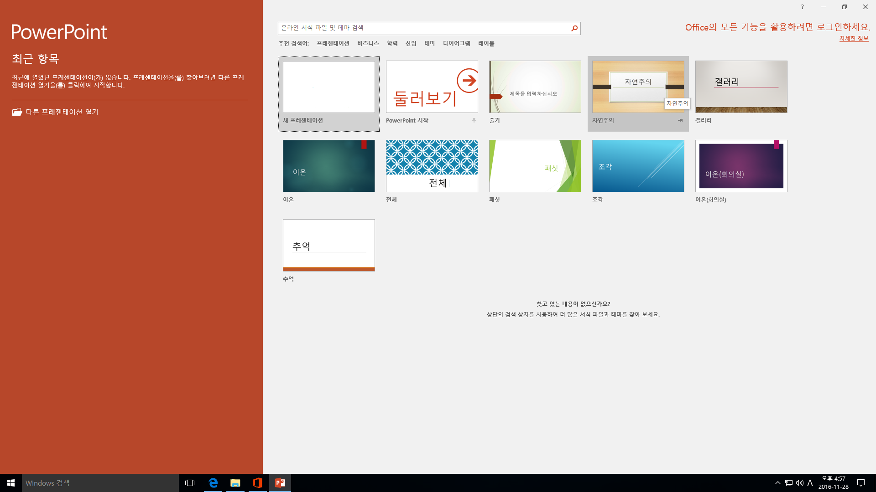Click the 찾고 있는 내용이 없으신가요? text
This screenshot has width=876, height=492.
click(573, 304)
